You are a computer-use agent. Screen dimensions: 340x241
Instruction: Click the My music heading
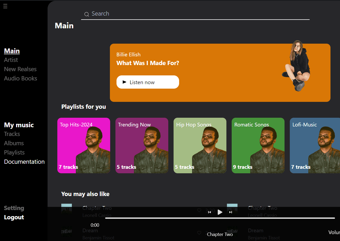point(19,125)
